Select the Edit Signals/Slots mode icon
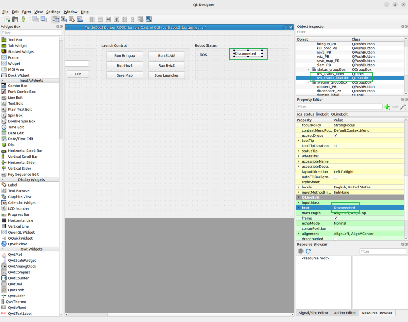The height and width of the screenshot is (322, 408). [x=63, y=19]
